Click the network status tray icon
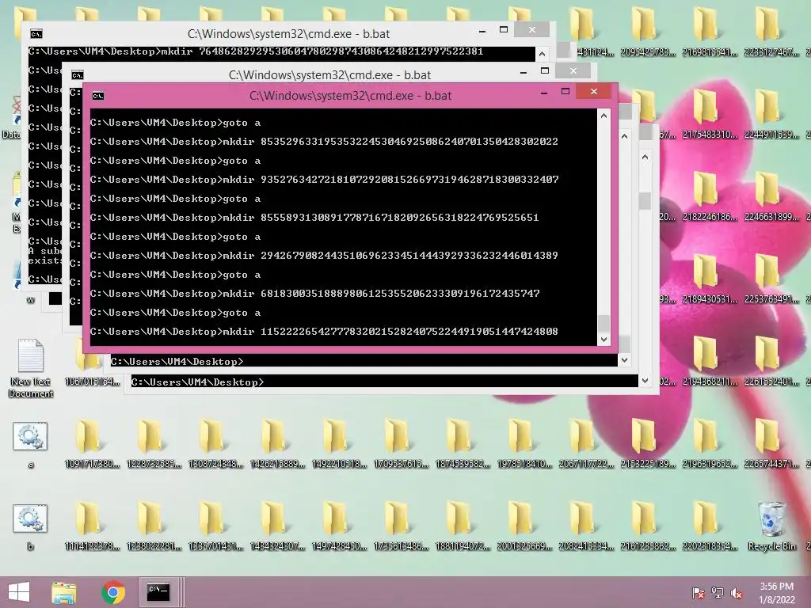This screenshot has height=608, width=811. [717, 593]
